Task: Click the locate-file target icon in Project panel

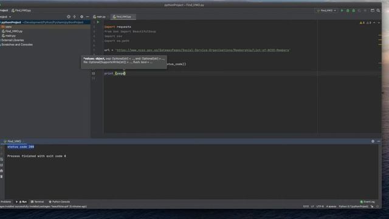Action: (x=69, y=16)
